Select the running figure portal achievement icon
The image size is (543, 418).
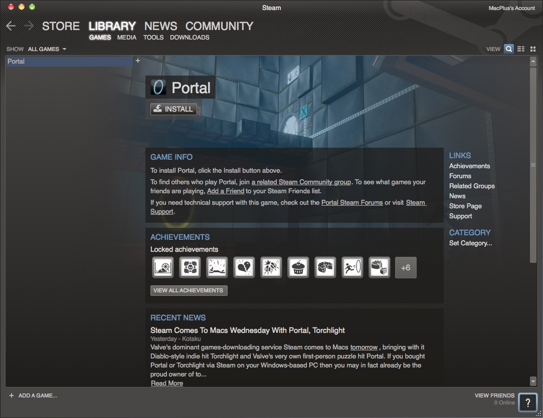click(352, 267)
